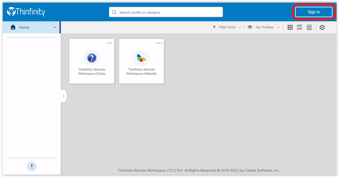339x177 pixels.
Task: Switch to the compact lines list view
Action: tap(309, 27)
